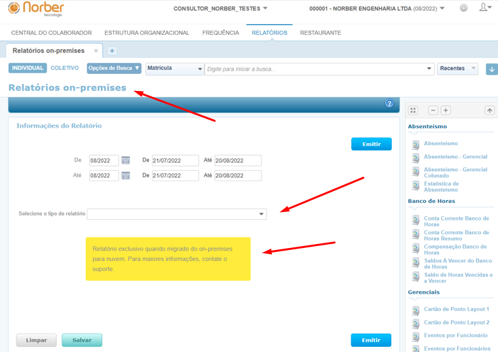The height and width of the screenshot is (352, 498).
Task: Click the grid view icon in reports panel
Action: click(x=413, y=111)
